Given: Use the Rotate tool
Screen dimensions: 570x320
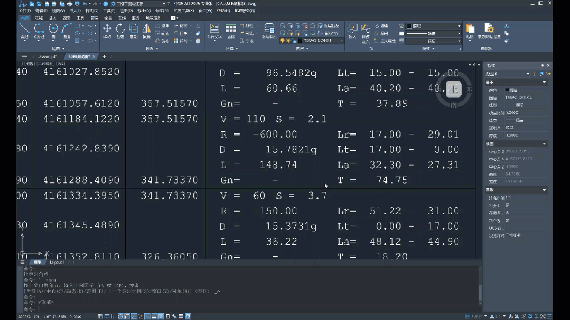Looking at the screenshot, I should tap(120, 31).
